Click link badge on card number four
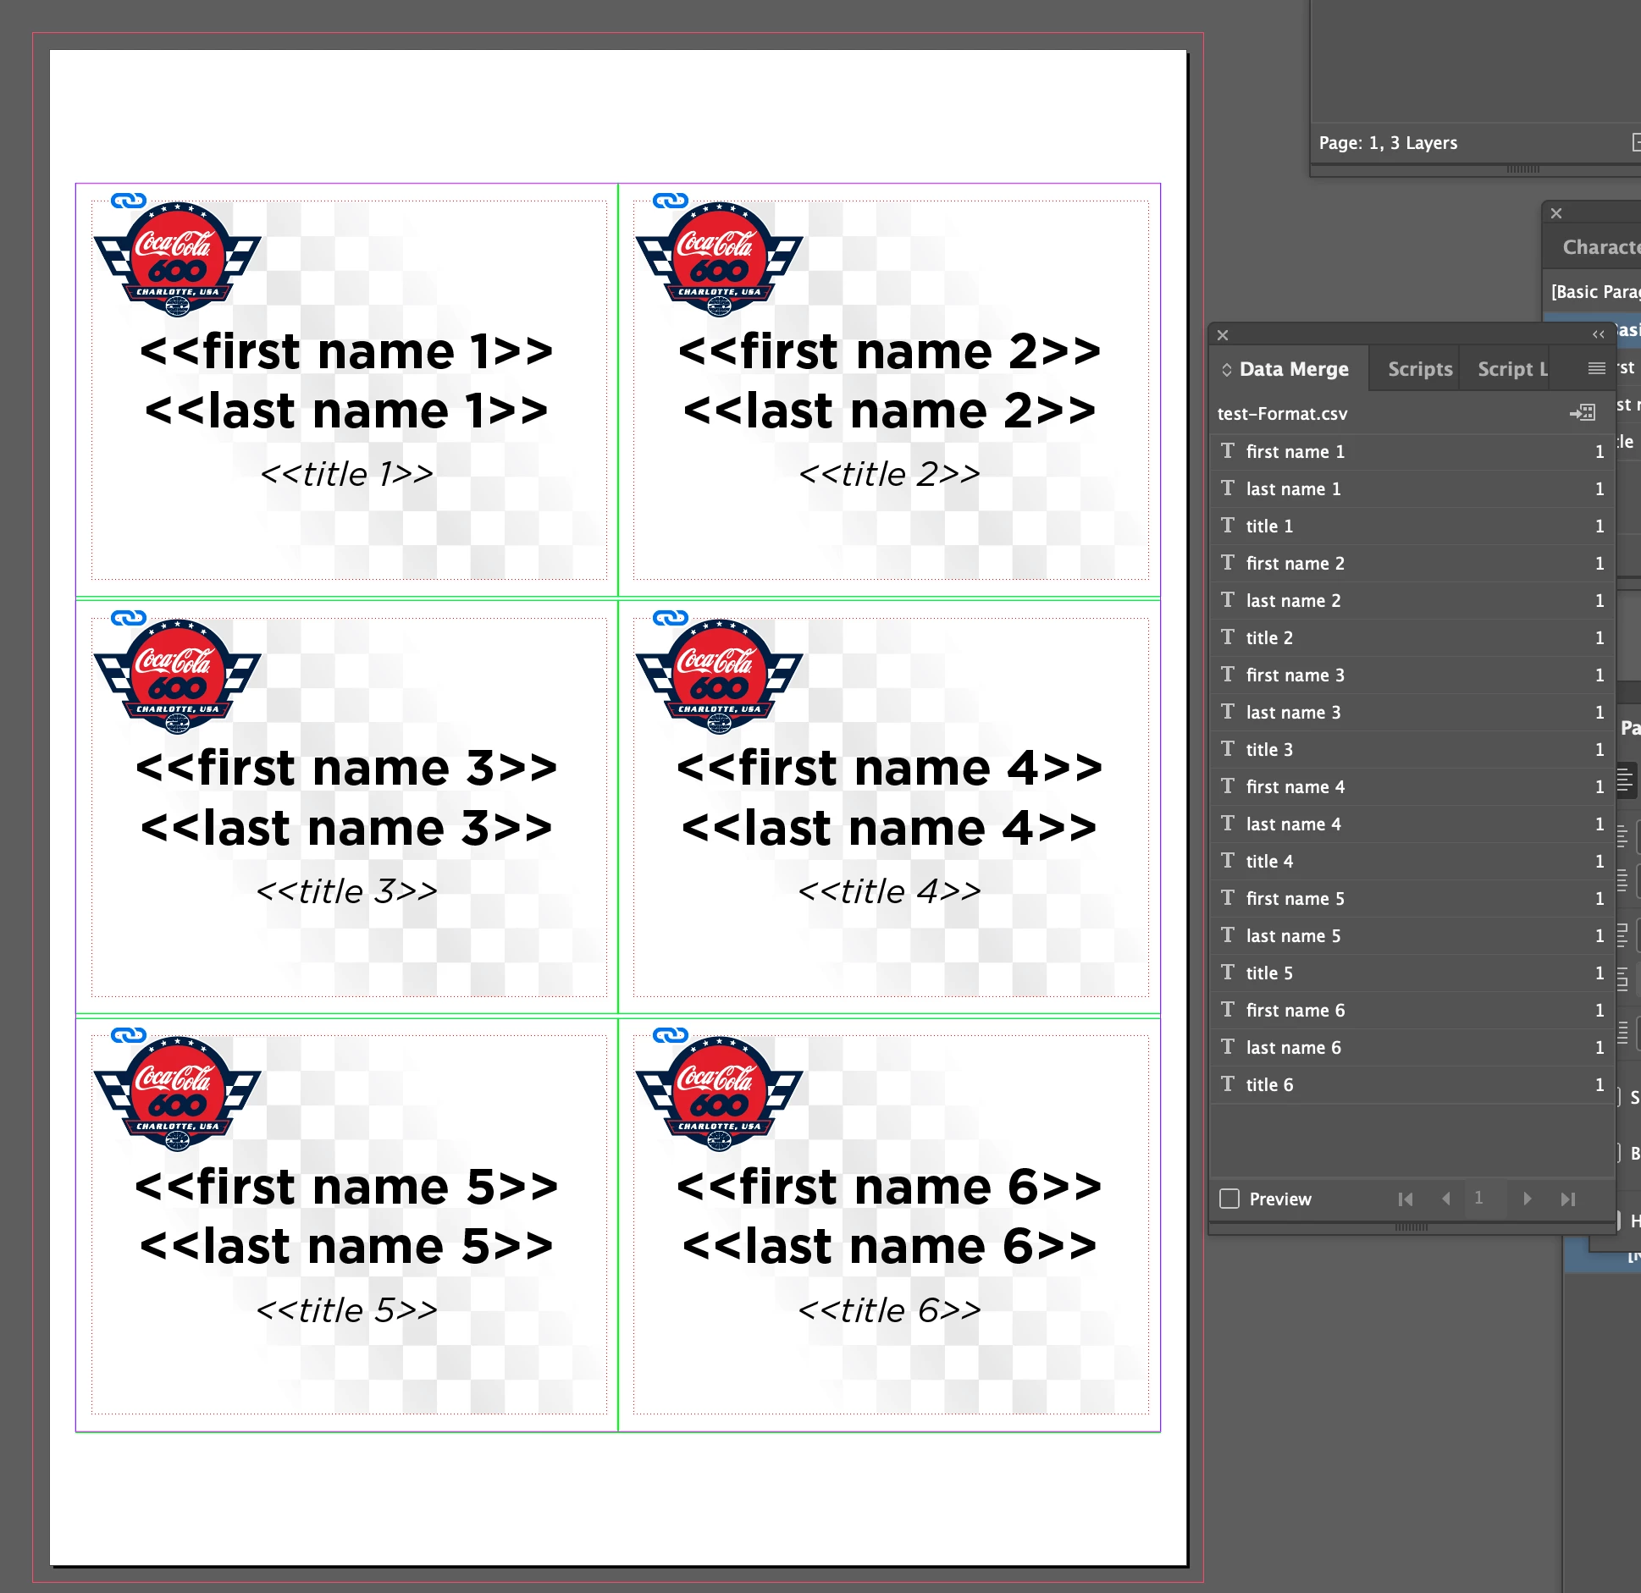Viewport: 1641px width, 1593px height. 670,618
